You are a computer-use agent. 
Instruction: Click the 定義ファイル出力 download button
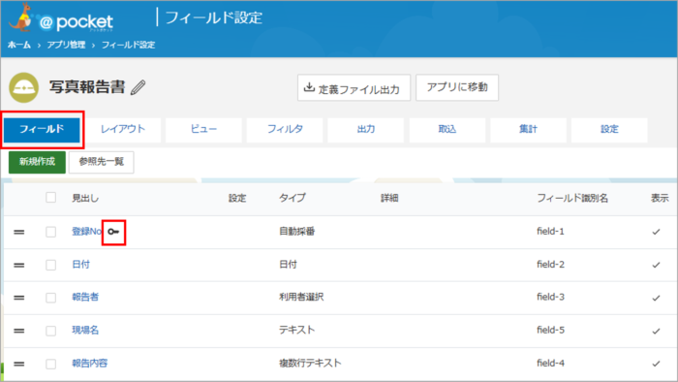coord(354,88)
